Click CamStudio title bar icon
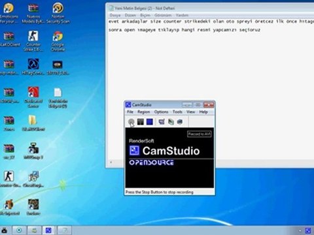The image size is (314, 235). [128, 105]
